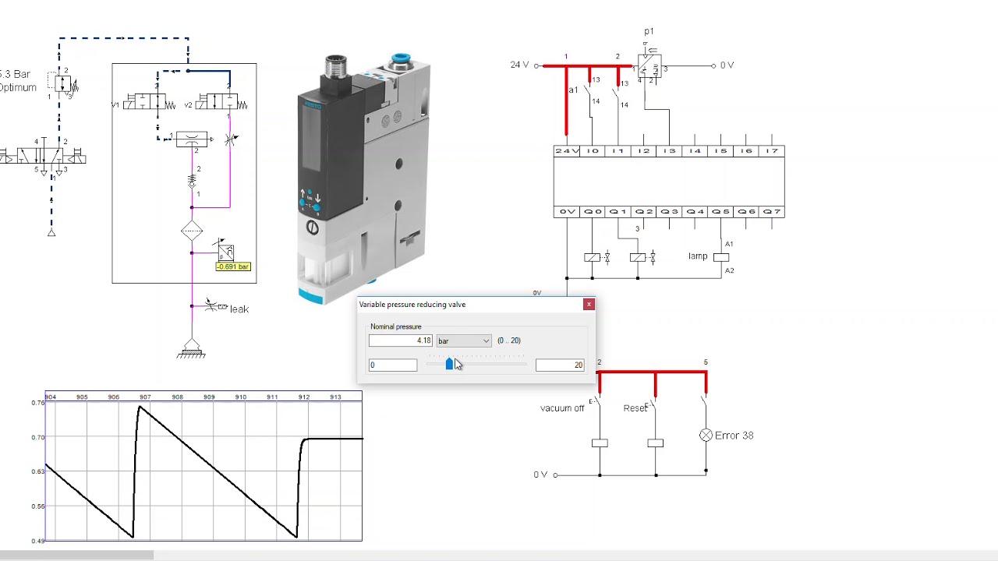Click the 24V terminal of PLC module
998x561 pixels.
567,150
